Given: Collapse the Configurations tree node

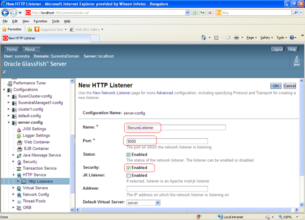Looking at the screenshot, I should [x=4, y=89].
